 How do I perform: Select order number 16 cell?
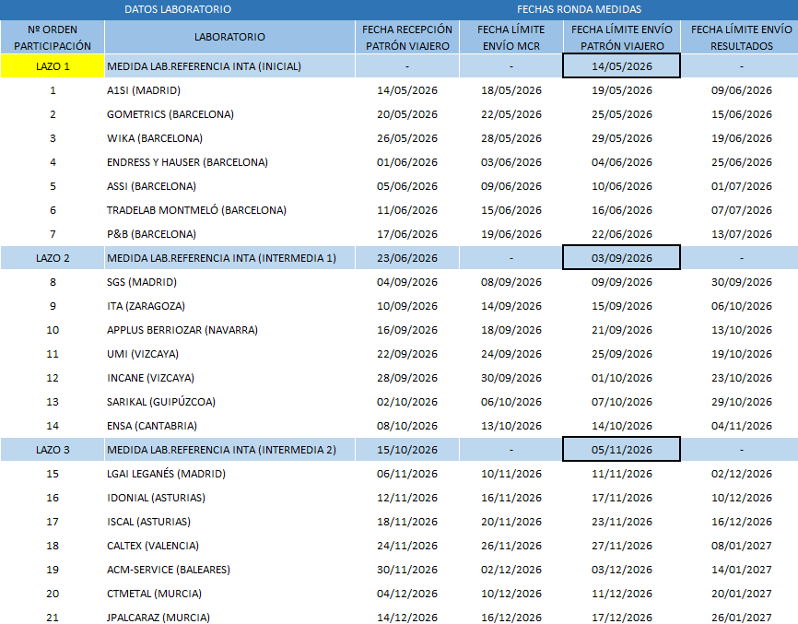(x=53, y=498)
